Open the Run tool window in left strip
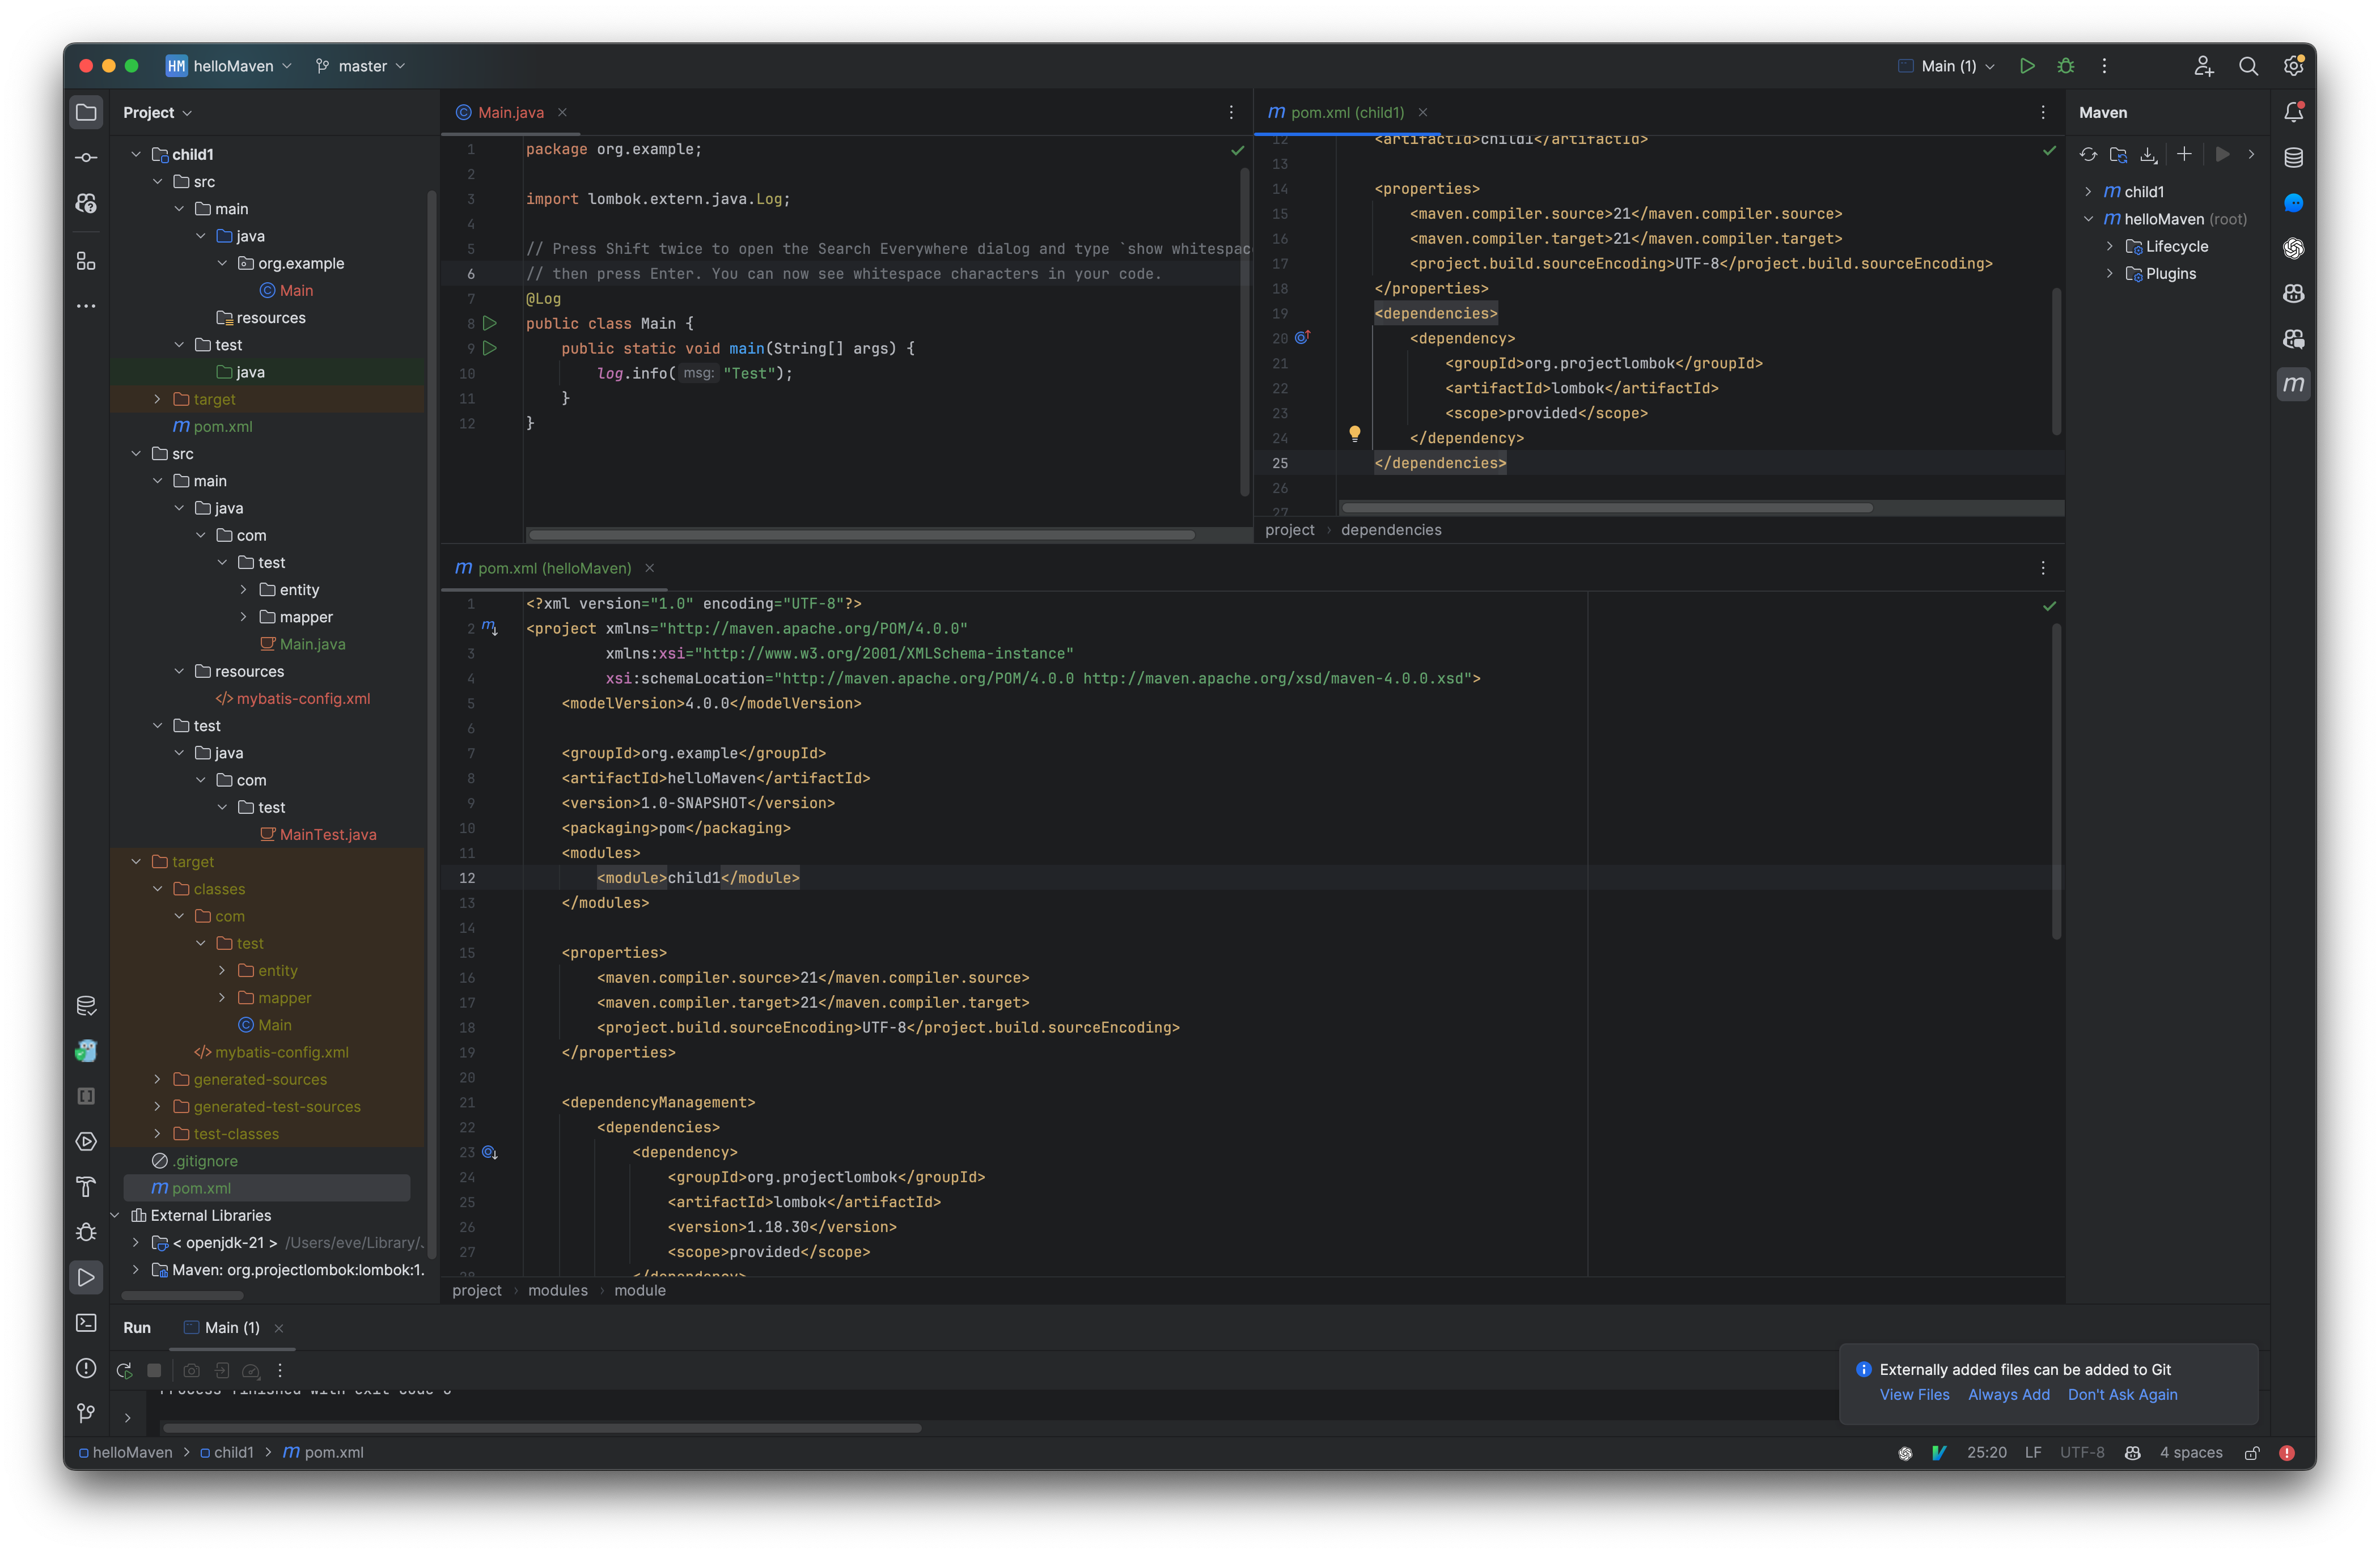The image size is (2380, 1554). tap(87, 1277)
